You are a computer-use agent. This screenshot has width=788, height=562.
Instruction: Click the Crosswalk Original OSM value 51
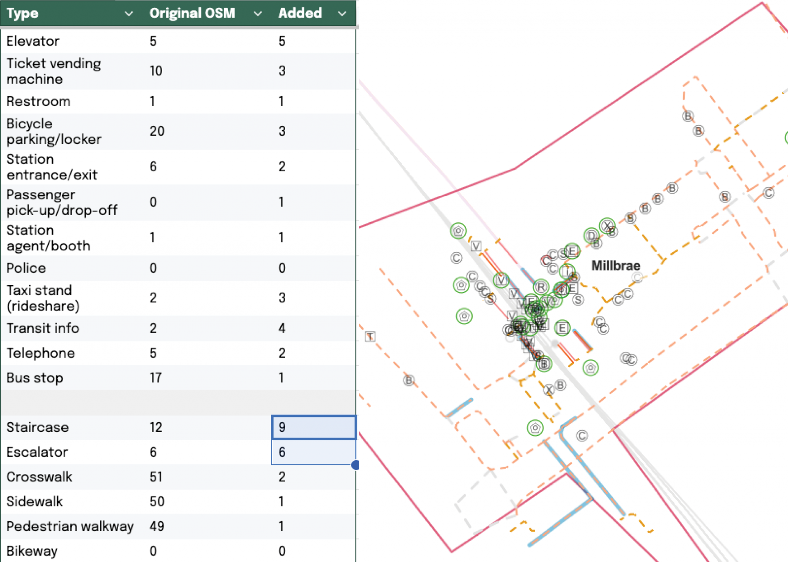coord(156,477)
